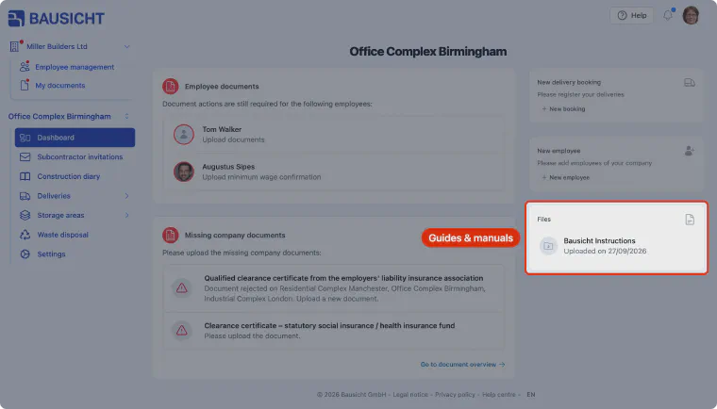Click the My documents file icon

click(25, 85)
